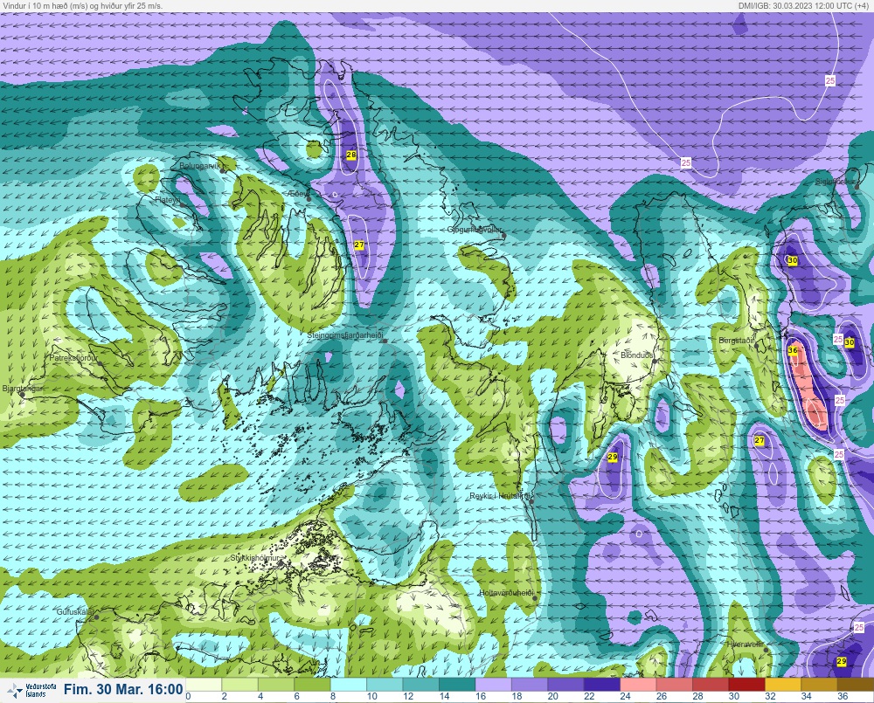The image size is (874, 703).
Task: Click the Bergstaðir station label
Action: pos(736,341)
